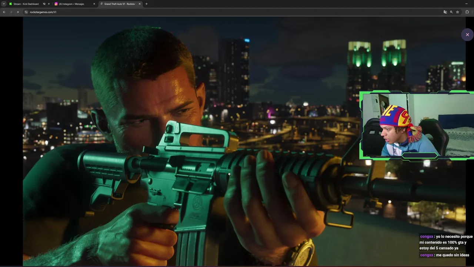This screenshot has width=474, height=267.
Task: Open the zoom level icon
Action: [451, 12]
